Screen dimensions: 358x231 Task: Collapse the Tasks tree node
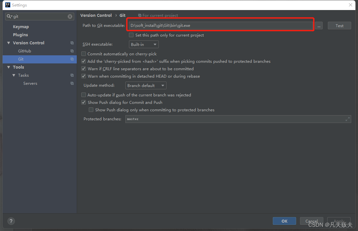(14, 75)
